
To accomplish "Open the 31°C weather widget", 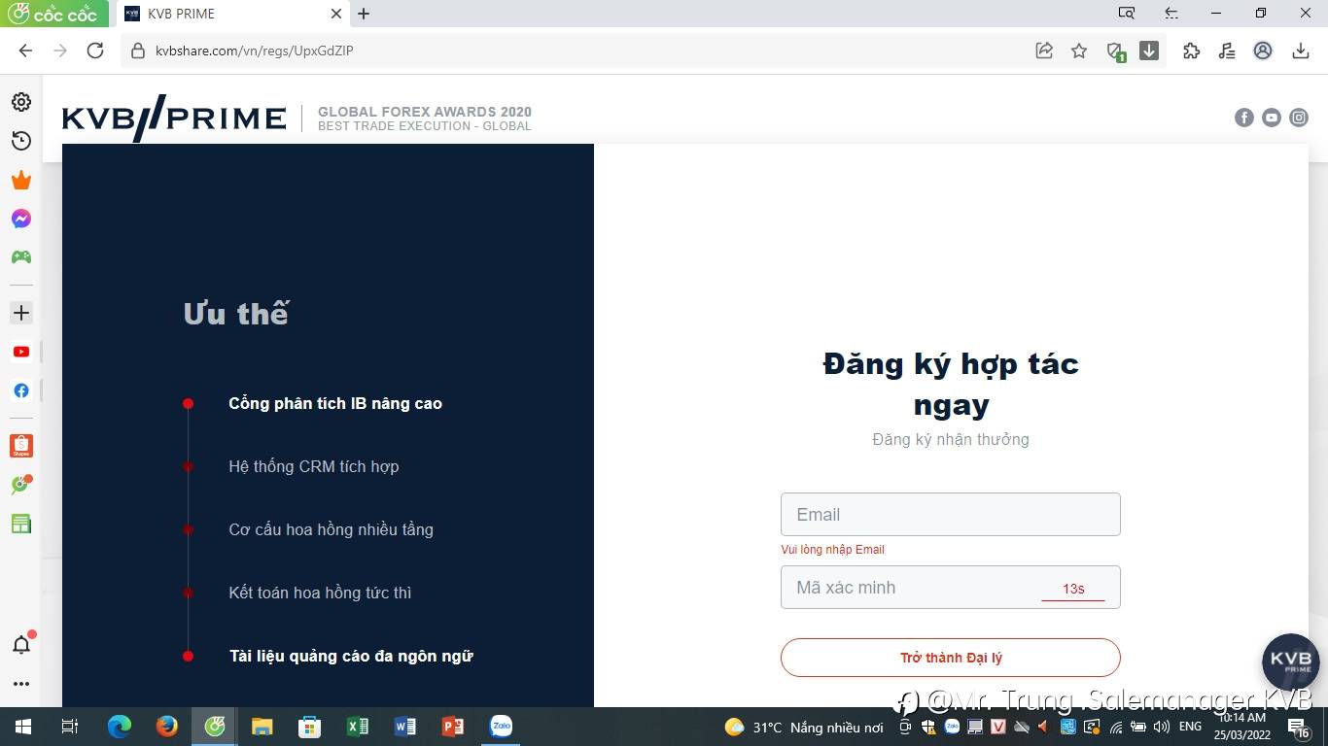I will [803, 727].
